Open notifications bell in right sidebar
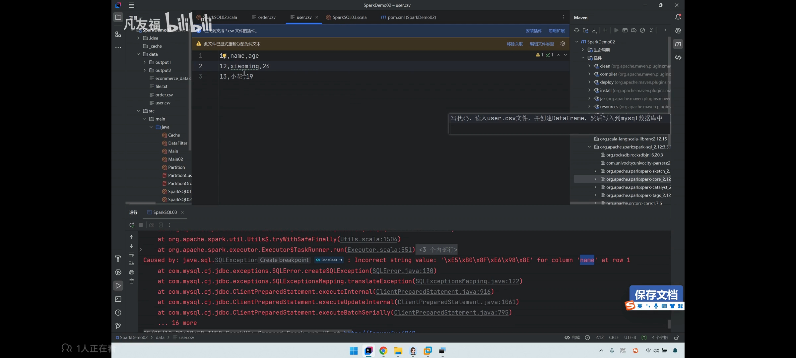This screenshot has height=358, width=796. click(x=678, y=17)
